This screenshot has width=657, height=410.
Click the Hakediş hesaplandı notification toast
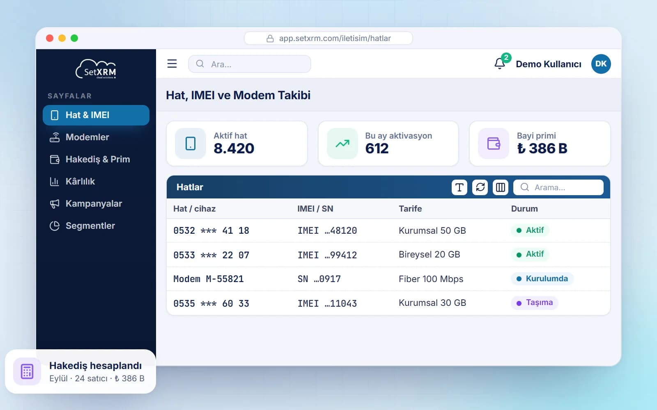[x=80, y=371]
